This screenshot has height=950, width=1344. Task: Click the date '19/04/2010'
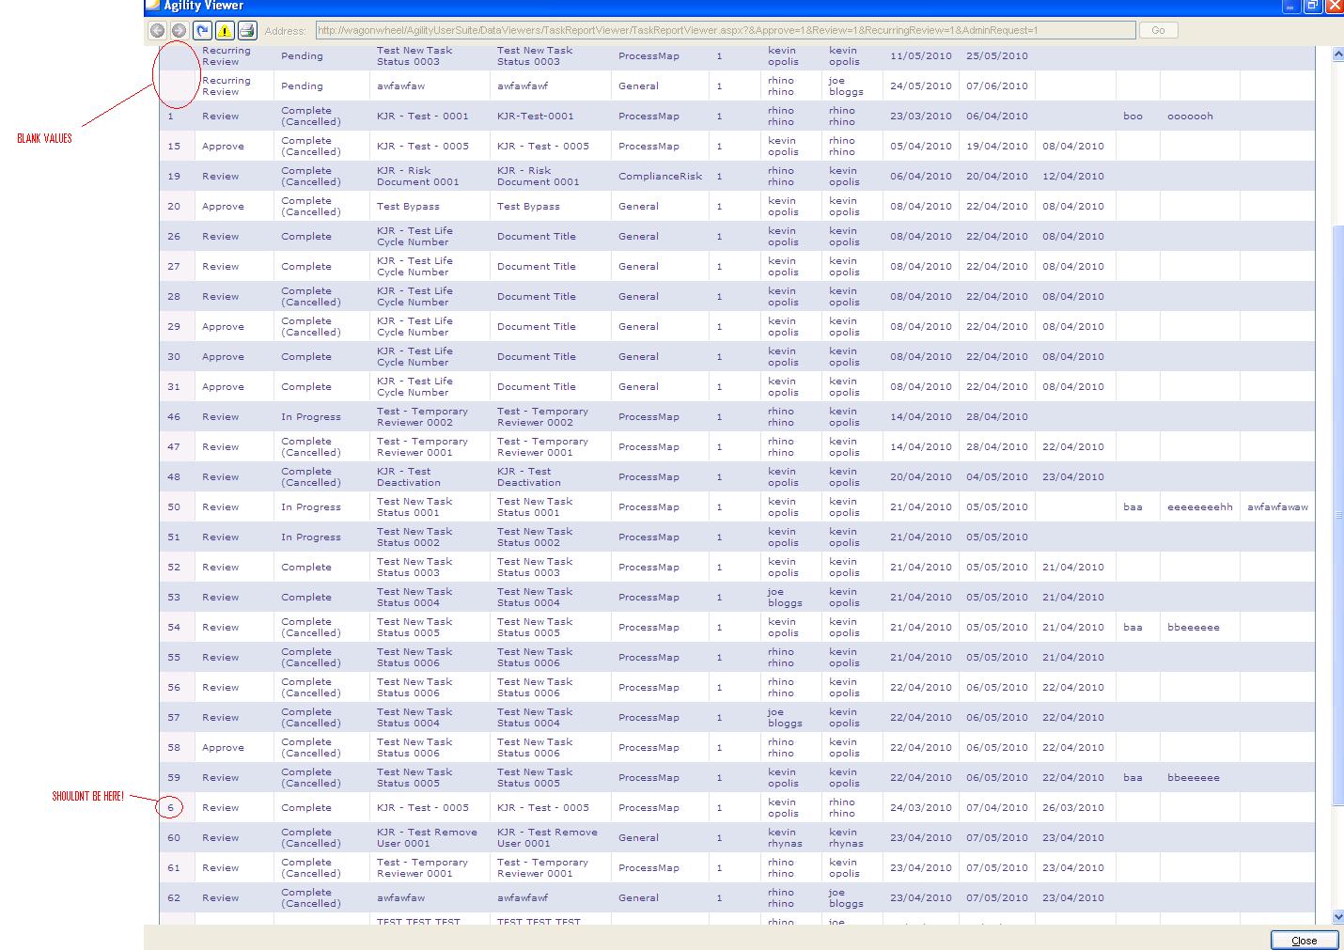[996, 147]
